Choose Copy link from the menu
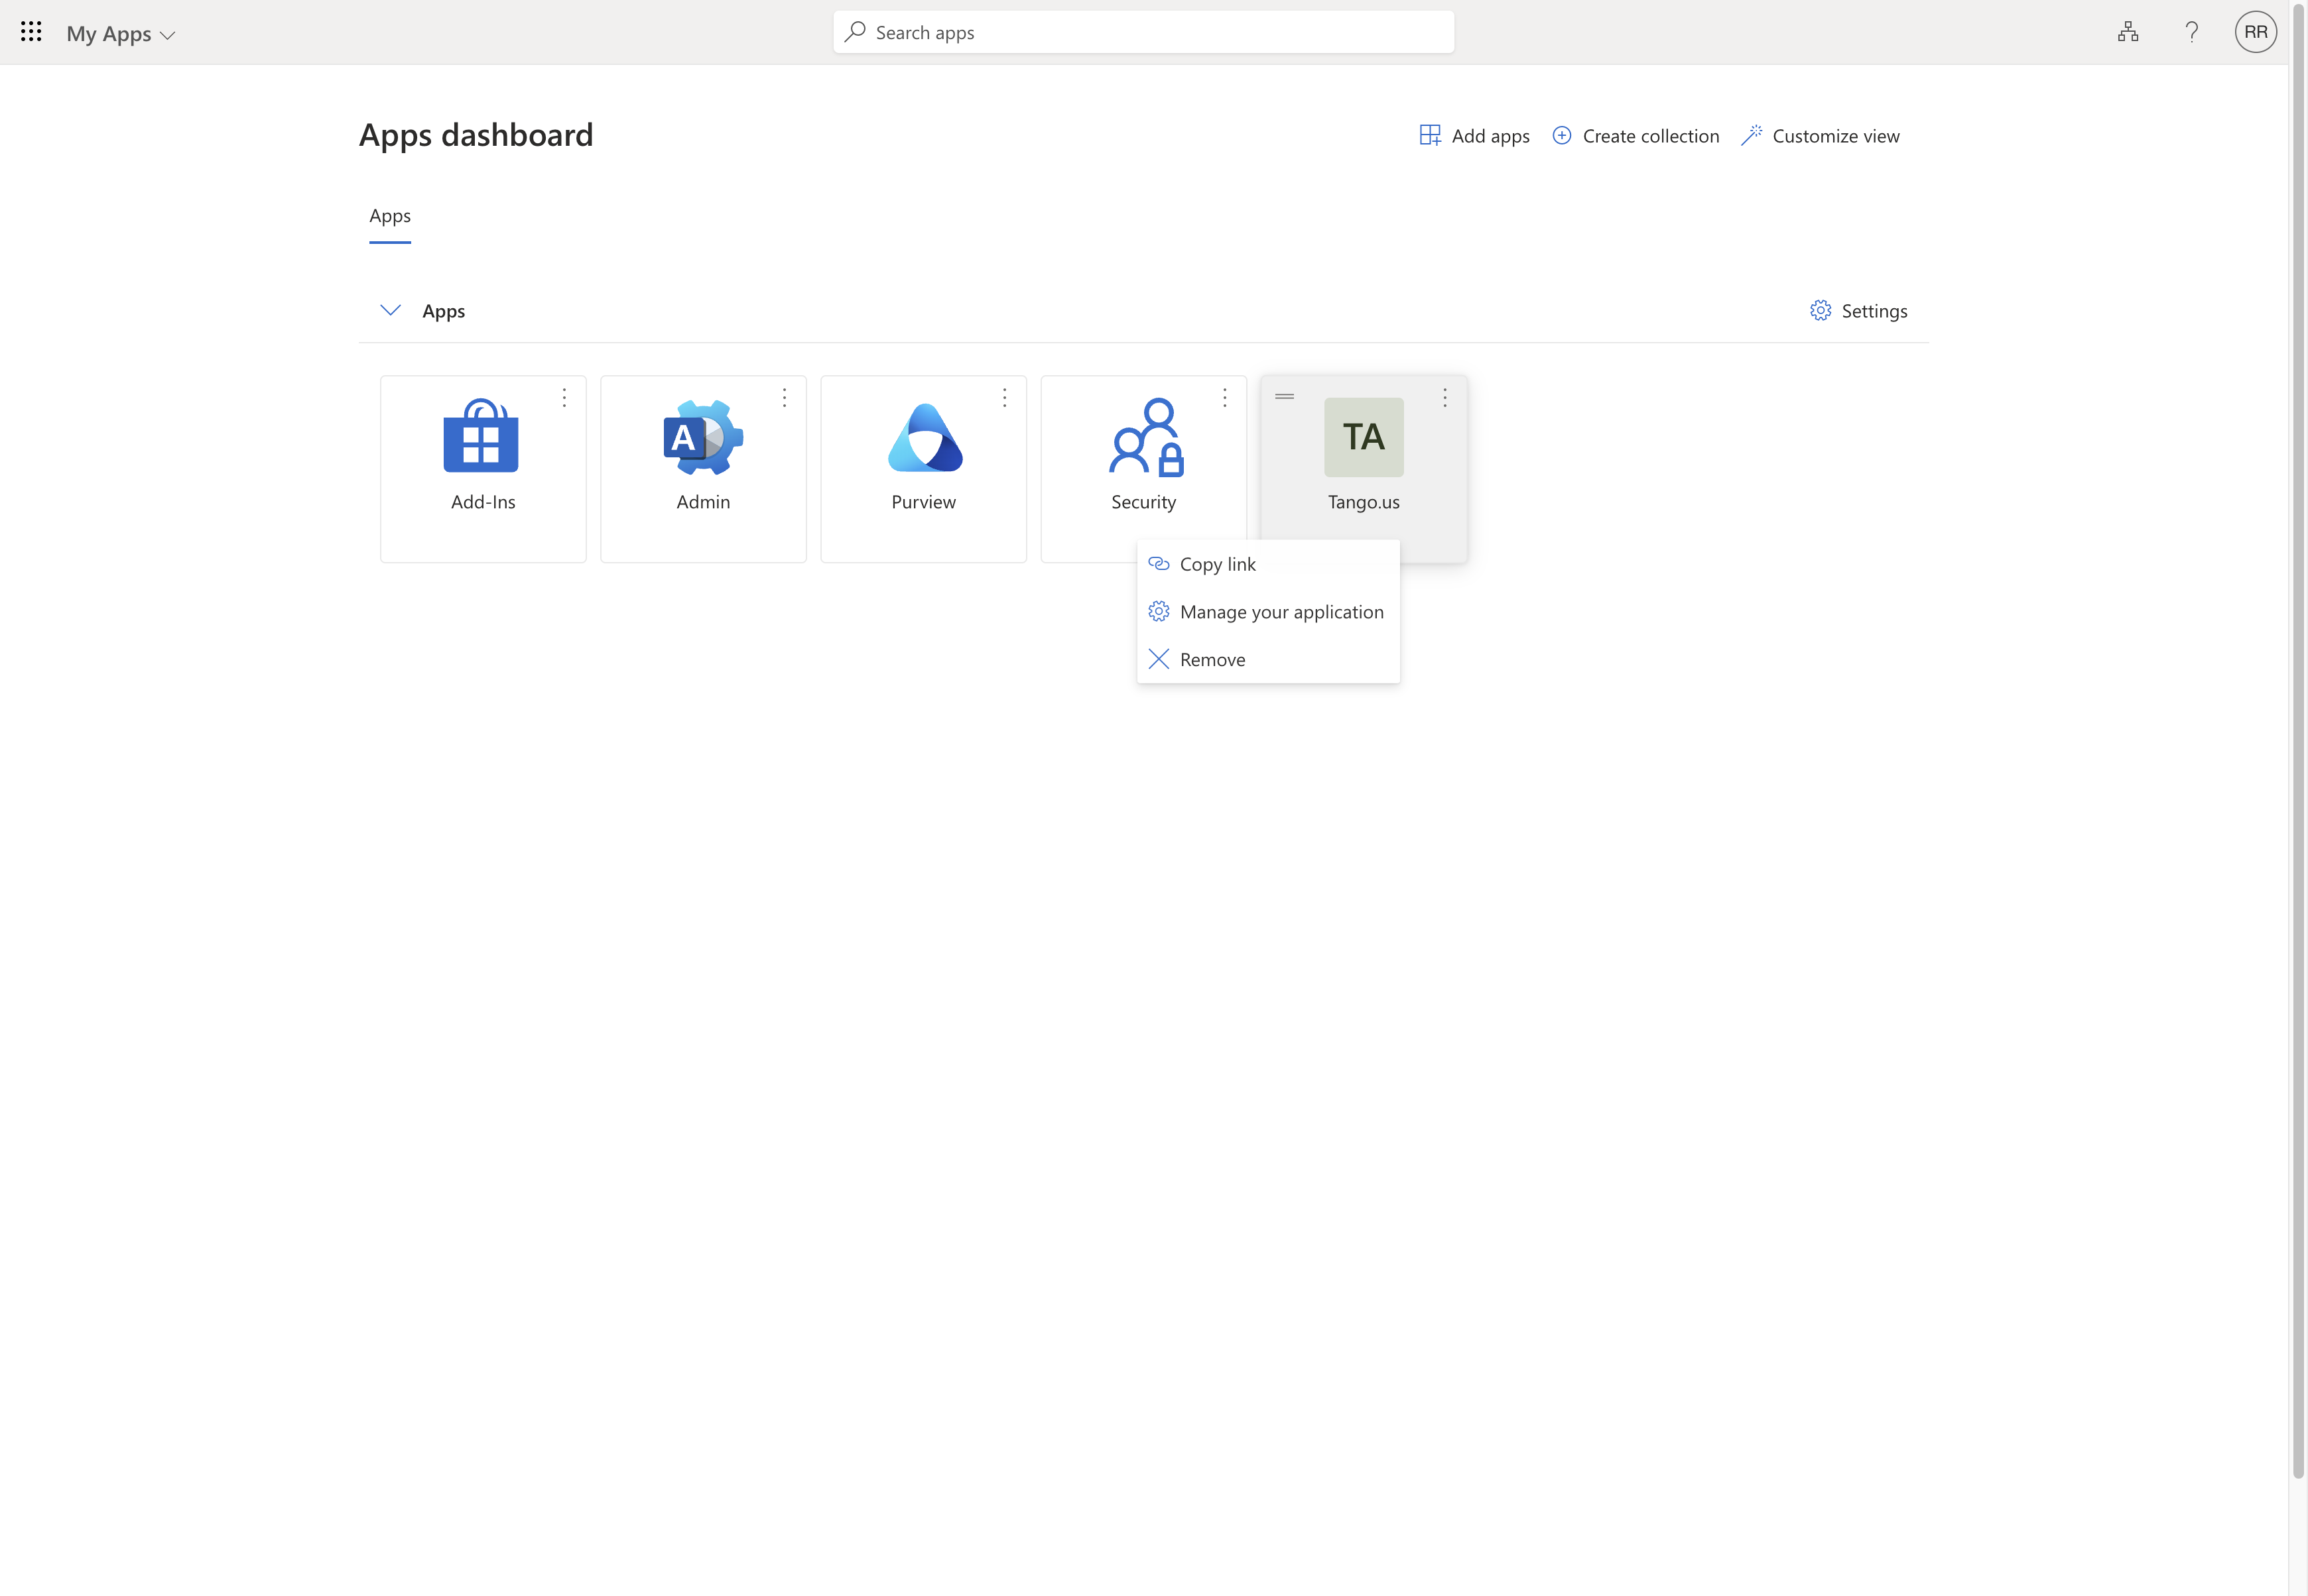The width and height of the screenshot is (2308, 1596). point(1269,564)
